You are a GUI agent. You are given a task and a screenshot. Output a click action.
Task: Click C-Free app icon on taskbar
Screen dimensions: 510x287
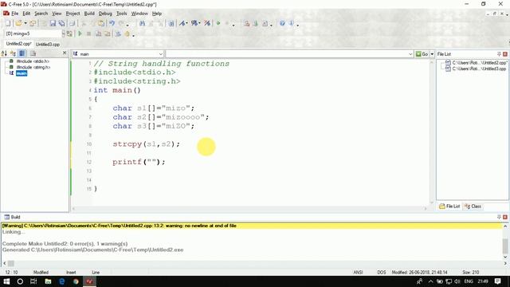coord(89,281)
